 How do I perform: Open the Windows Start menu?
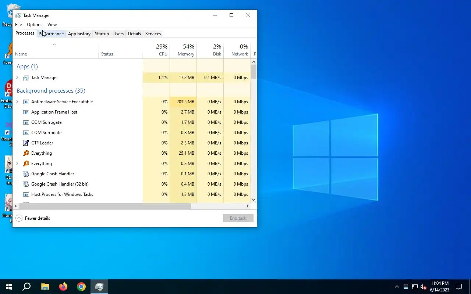[x=9, y=287]
